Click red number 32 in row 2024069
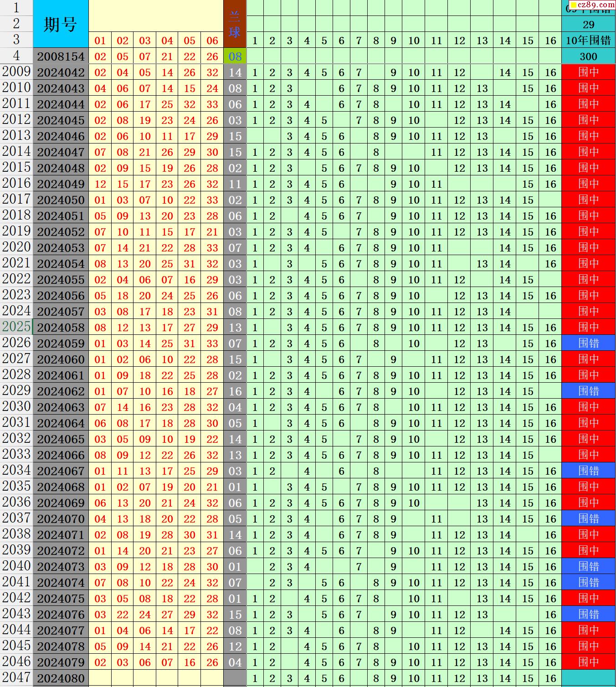This screenshot has width=616, height=687. pyautogui.click(x=212, y=503)
